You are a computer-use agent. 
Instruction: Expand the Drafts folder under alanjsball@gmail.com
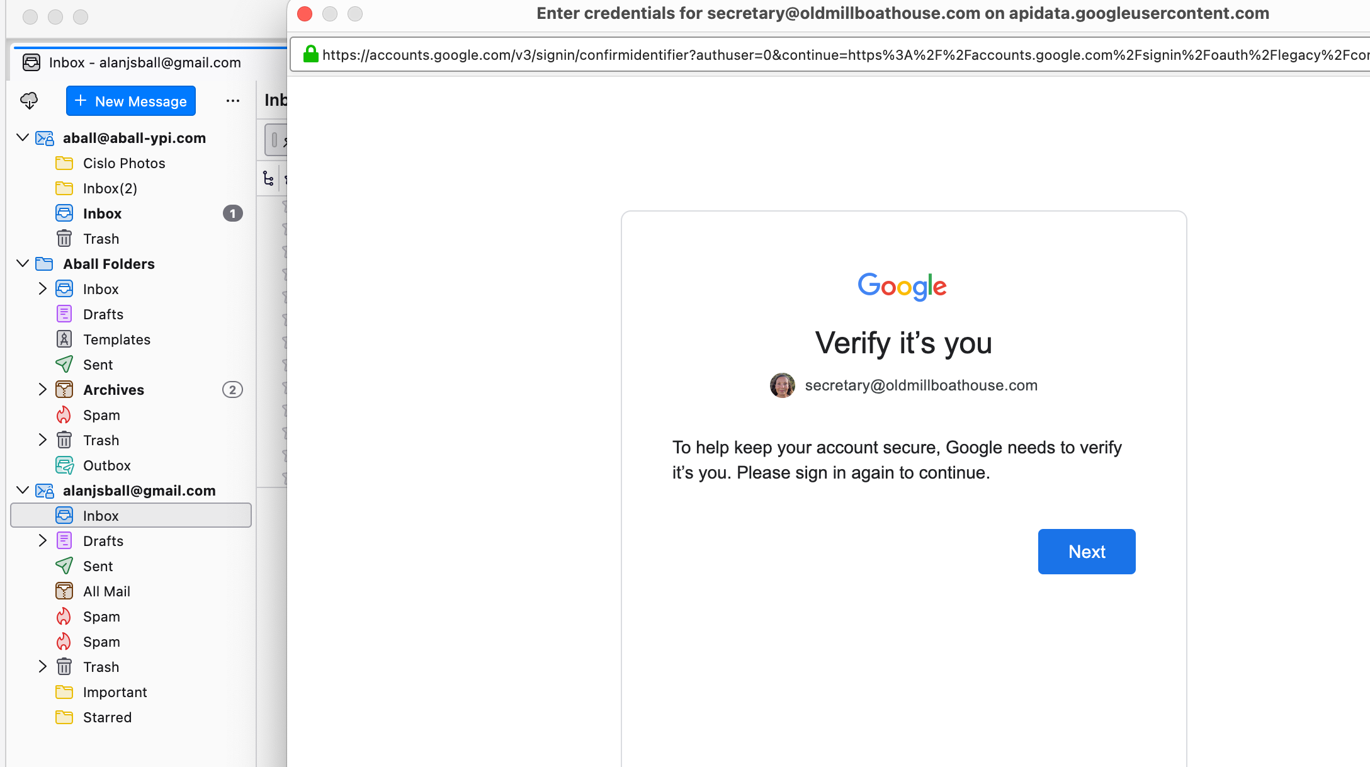pyautogui.click(x=43, y=541)
